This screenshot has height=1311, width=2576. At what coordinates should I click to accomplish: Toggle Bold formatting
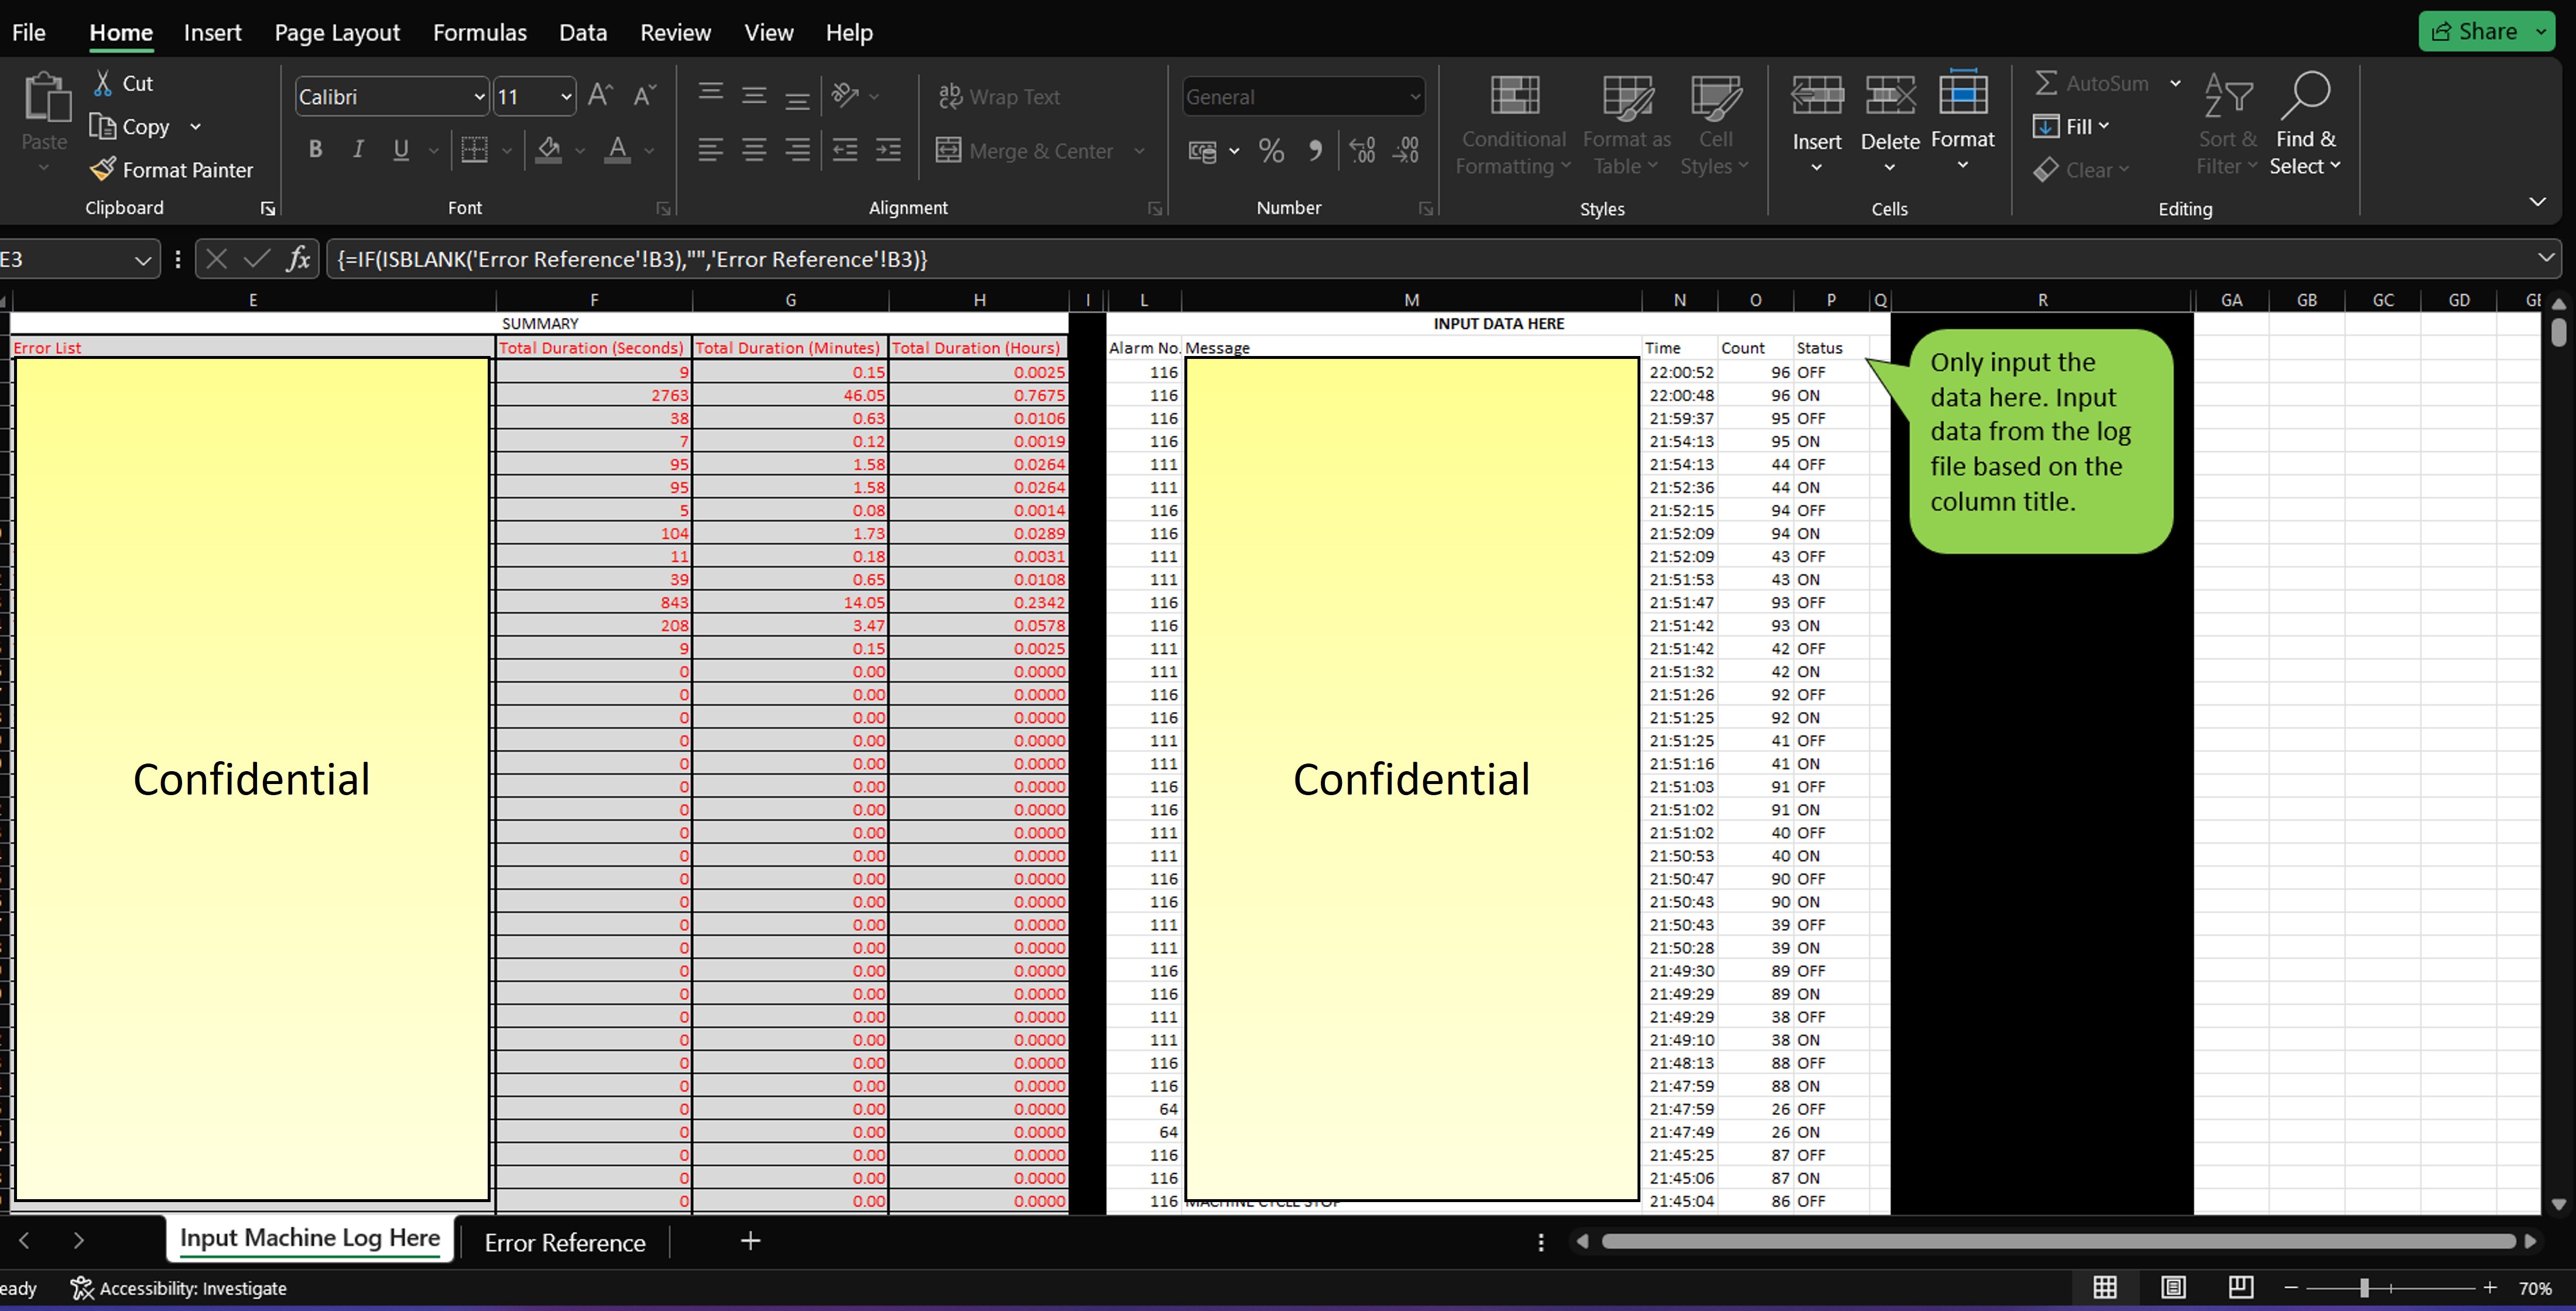(x=315, y=150)
